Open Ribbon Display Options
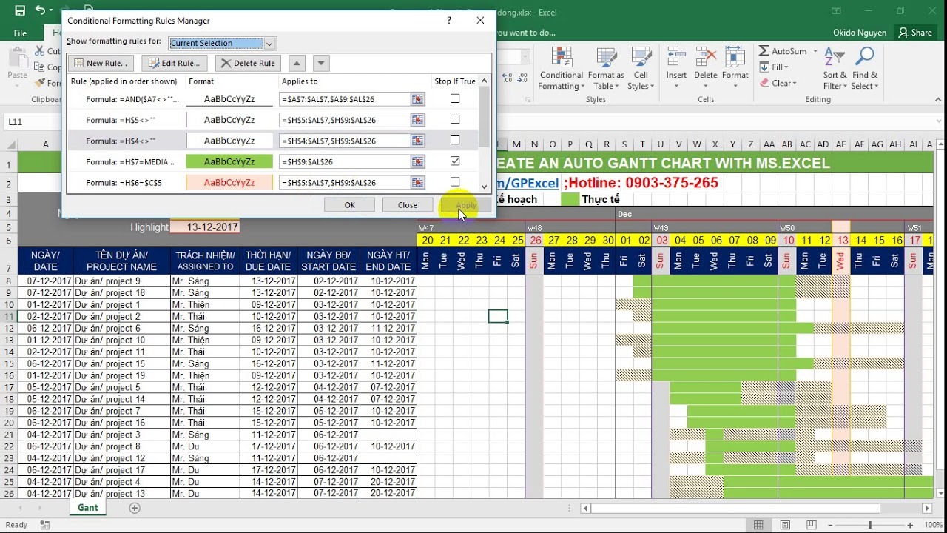Screen dimensions: 947x533 click(837, 11)
